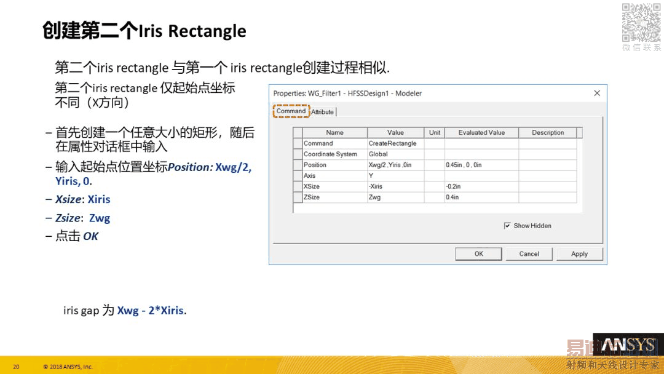
Task: Click the Coordinate System value Global
Action: point(395,154)
